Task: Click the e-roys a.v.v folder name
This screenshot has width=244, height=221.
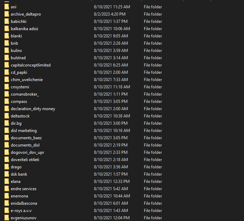Action: tap(21, 211)
